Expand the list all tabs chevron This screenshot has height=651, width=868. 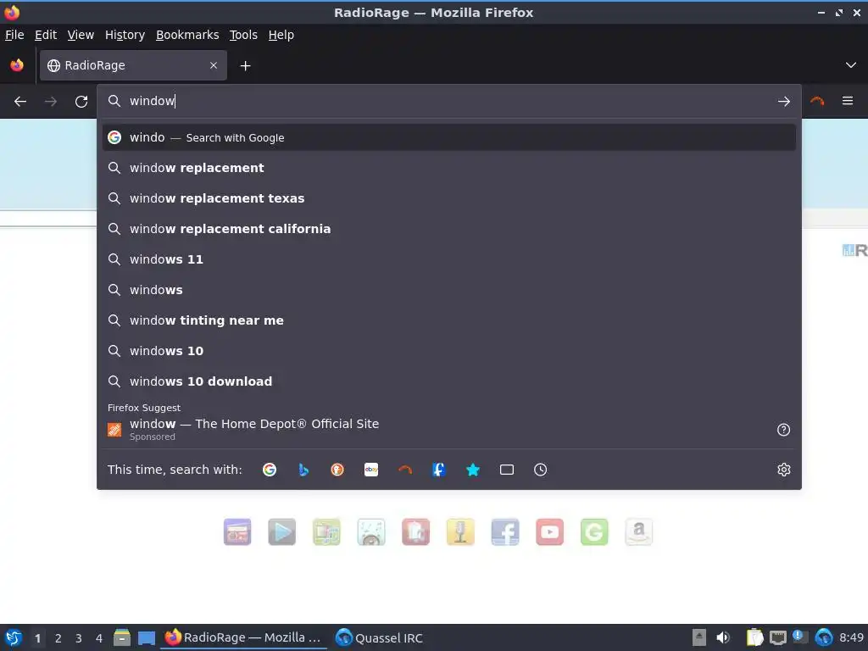[851, 65]
